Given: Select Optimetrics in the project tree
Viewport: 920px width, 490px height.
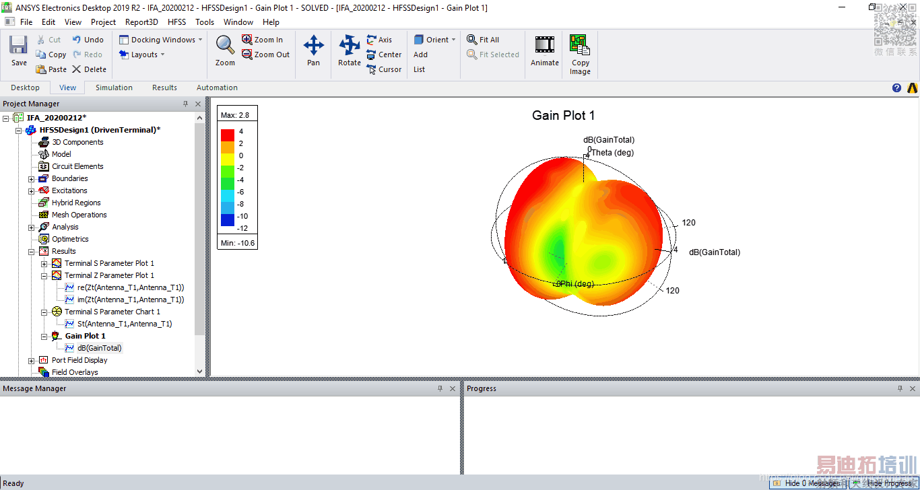Looking at the screenshot, I should point(70,239).
